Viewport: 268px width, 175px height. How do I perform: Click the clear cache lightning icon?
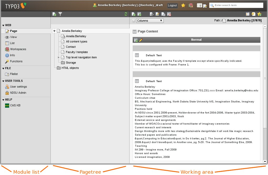pyautogui.click(x=253, y=14)
